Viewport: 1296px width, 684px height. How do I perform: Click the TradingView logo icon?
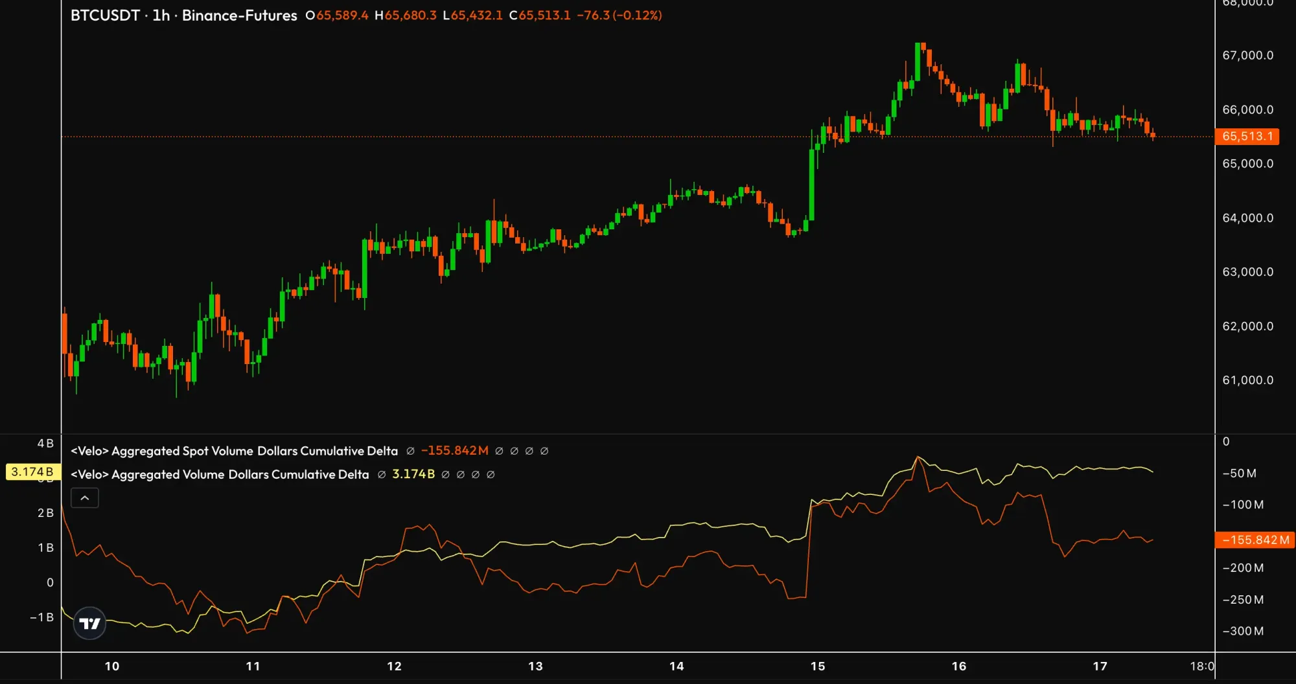(x=89, y=623)
